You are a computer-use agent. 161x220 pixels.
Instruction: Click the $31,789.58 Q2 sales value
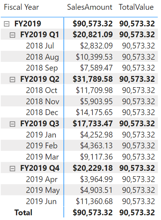(93, 79)
